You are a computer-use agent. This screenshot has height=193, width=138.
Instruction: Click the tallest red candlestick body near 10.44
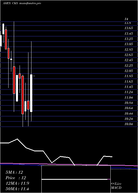23,95
